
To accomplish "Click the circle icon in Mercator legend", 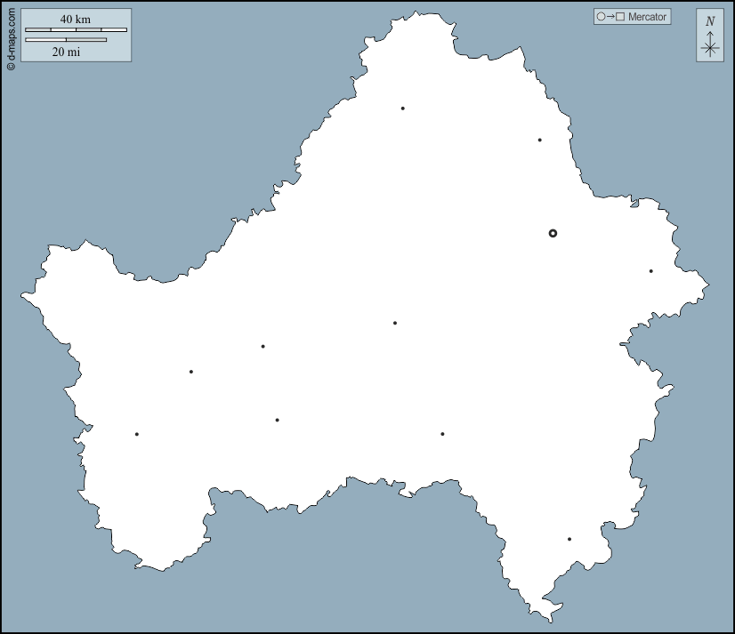I will coord(602,17).
